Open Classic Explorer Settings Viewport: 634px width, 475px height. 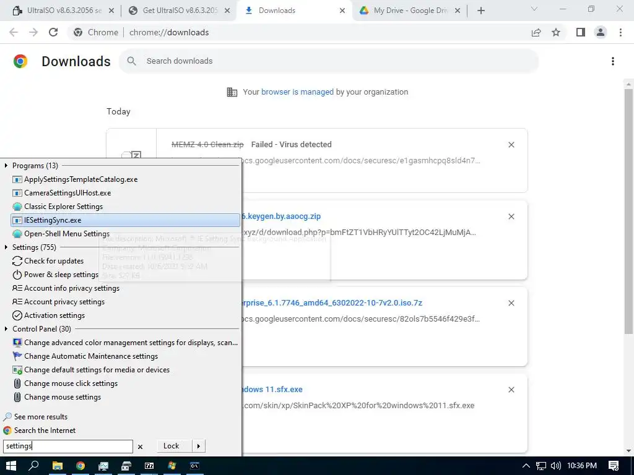(x=126, y=207)
